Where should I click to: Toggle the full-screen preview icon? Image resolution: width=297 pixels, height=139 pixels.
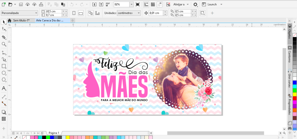137,4
